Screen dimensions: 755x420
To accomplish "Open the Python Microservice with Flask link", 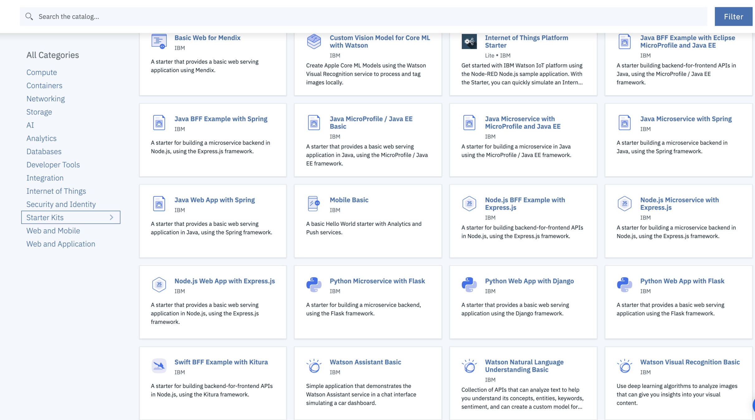I will click(377, 281).
